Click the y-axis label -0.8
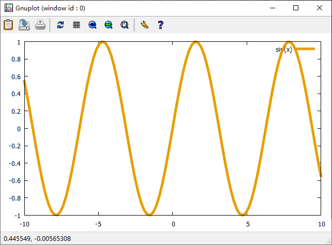Screen dimensions: 332x245 pyautogui.click(x=15, y=198)
